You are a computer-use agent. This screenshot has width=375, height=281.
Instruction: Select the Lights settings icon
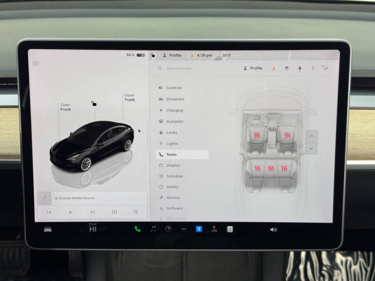pyautogui.click(x=161, y=143)
